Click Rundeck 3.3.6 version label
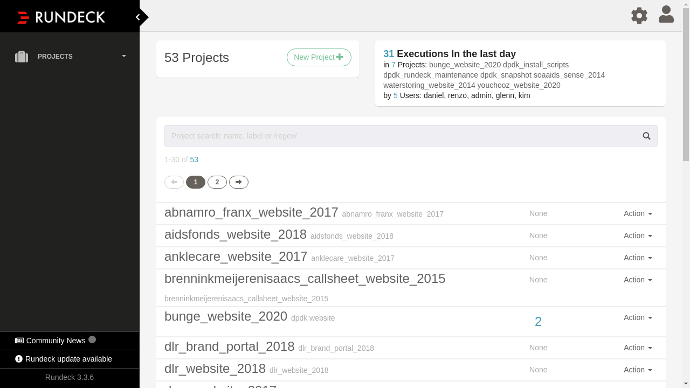690x388 pixels. (x=70, y=377)
